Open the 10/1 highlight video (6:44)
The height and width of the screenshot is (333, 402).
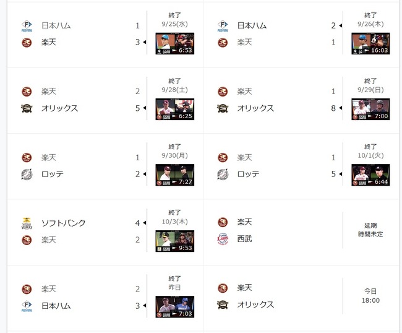pyautogui.click(x=370, y=175)
